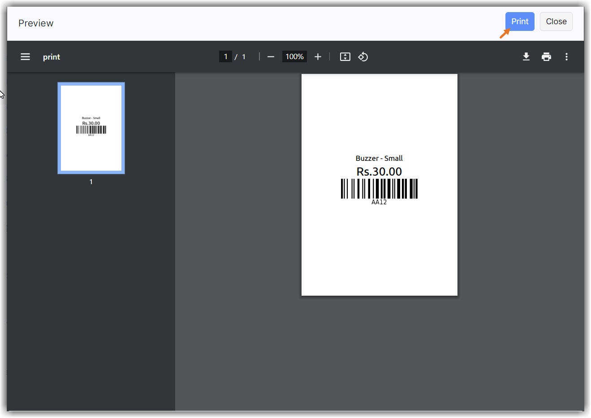Click the current page number field
This screenshot has width=591, height=418.
coord(225,57)
